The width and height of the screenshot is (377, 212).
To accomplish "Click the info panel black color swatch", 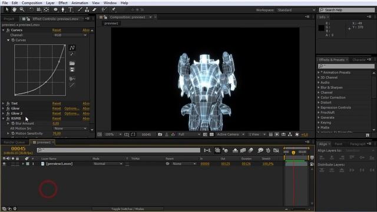I will [321, 28].
